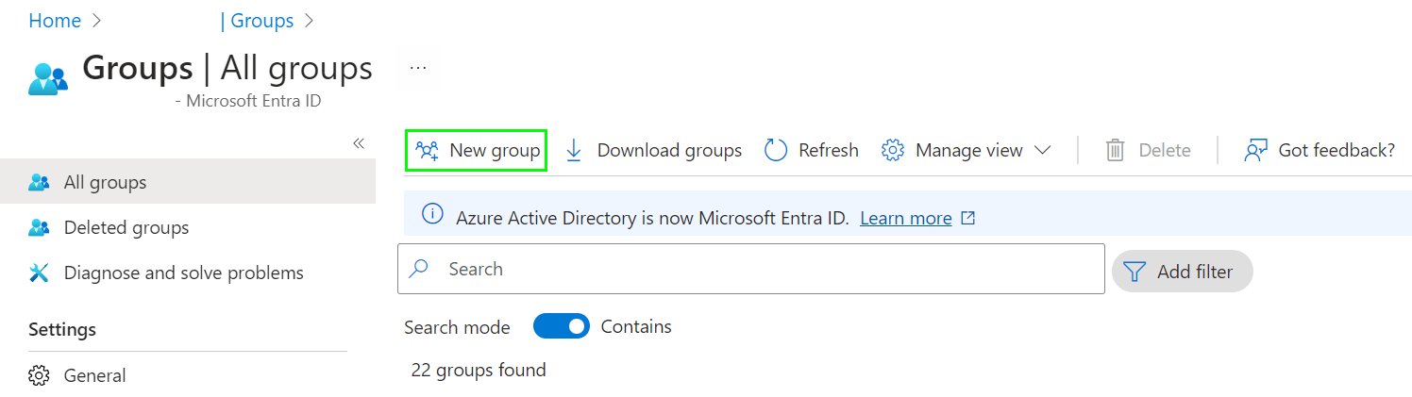Expand the Manage view dropdown chevron

click(1042, 150)
